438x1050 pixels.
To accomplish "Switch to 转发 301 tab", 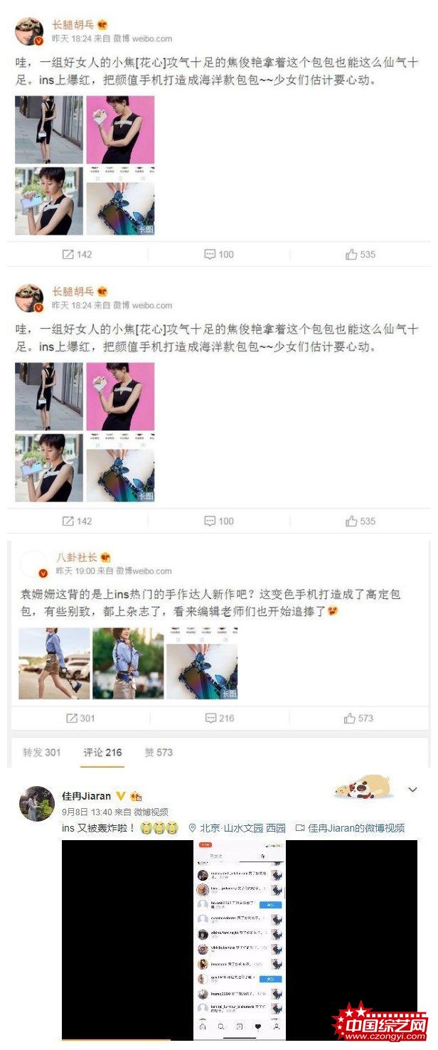I will (x=42, y=752).
